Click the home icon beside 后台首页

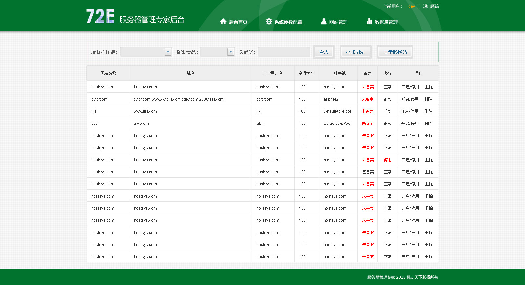pos(223,21)
